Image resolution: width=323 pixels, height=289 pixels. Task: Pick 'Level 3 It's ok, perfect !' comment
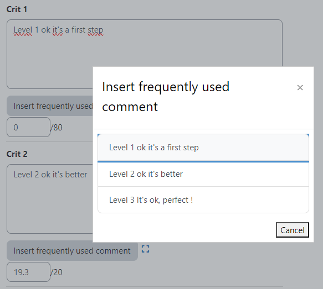[203, 200]
